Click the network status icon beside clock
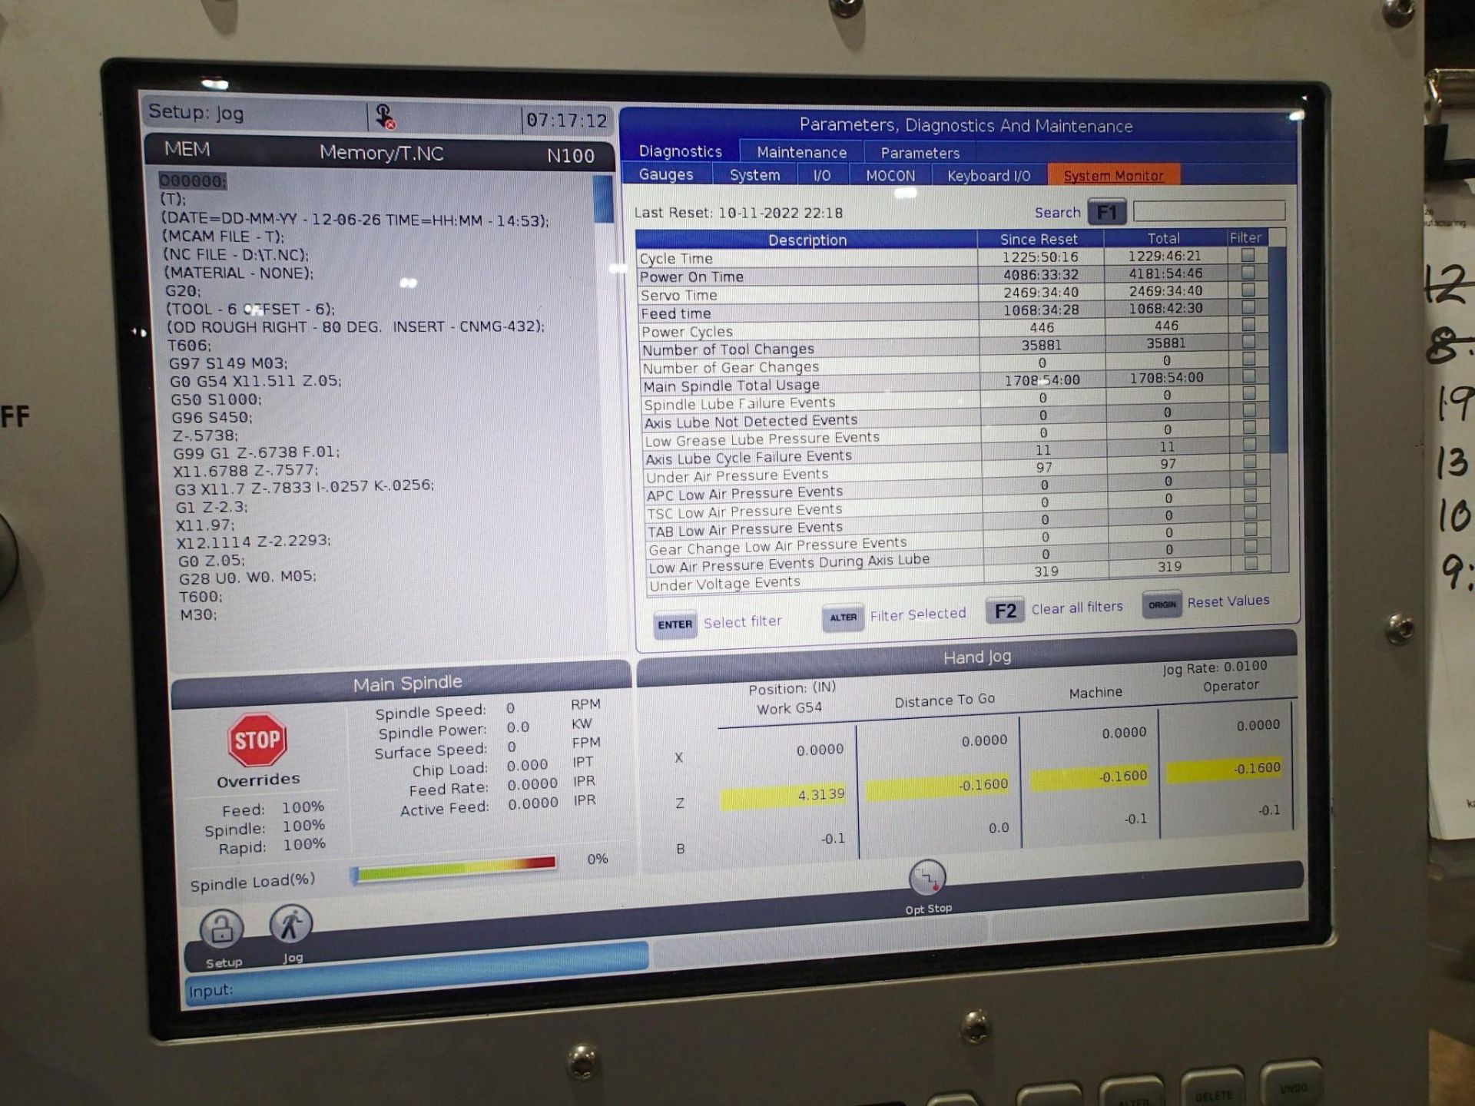This screenshot has width=1475, height=1106. (386, 117)
